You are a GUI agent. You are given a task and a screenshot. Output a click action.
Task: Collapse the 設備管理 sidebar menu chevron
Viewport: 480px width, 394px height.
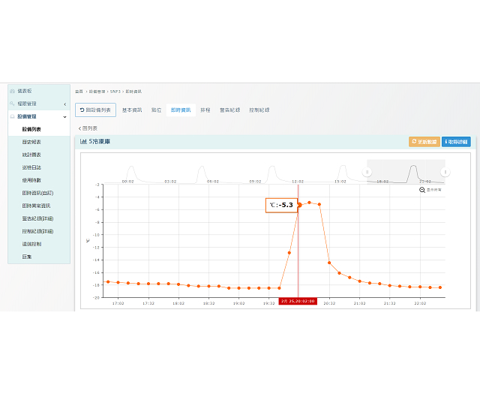click(x=65, y=116)
